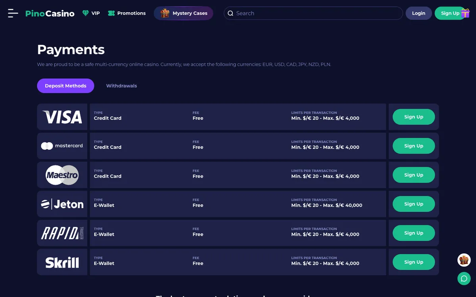Open the floating mystery chest icon

[464, 260]
